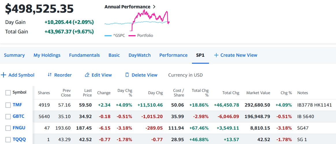This screenshot has height=144, width=336.
Task: Click the plus icon beside Add Symbol
Action: pyautogui.click(x=3, y=75)
